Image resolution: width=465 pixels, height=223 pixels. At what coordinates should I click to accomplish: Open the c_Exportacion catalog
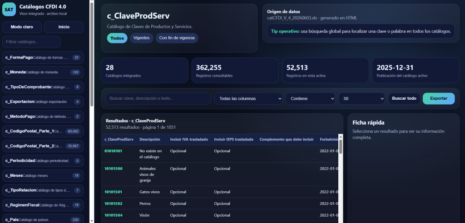pyautogui.click(x=43, y=102)
